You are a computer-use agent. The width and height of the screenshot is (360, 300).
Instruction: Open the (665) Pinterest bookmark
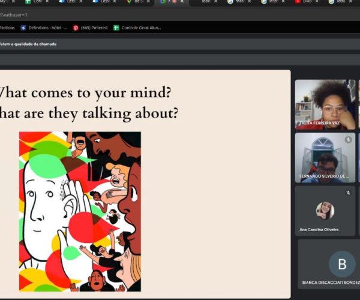91,28
